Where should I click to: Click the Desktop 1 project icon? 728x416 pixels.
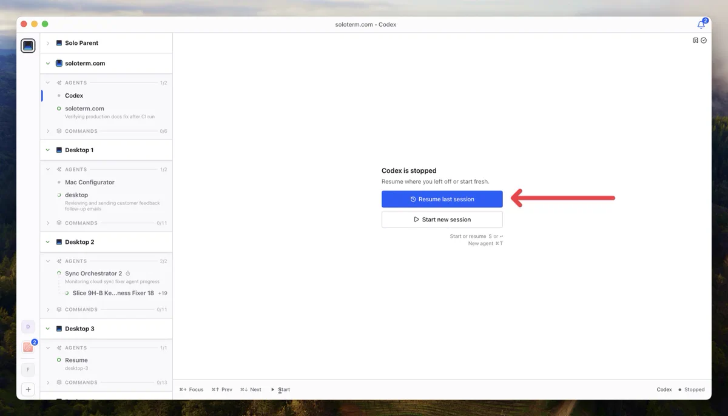(59, 150)
